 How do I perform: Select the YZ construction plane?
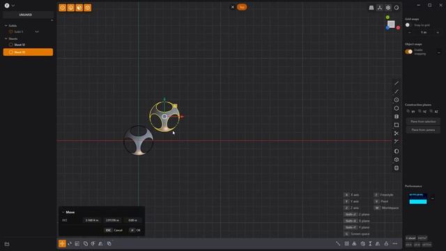click(422, 112)
